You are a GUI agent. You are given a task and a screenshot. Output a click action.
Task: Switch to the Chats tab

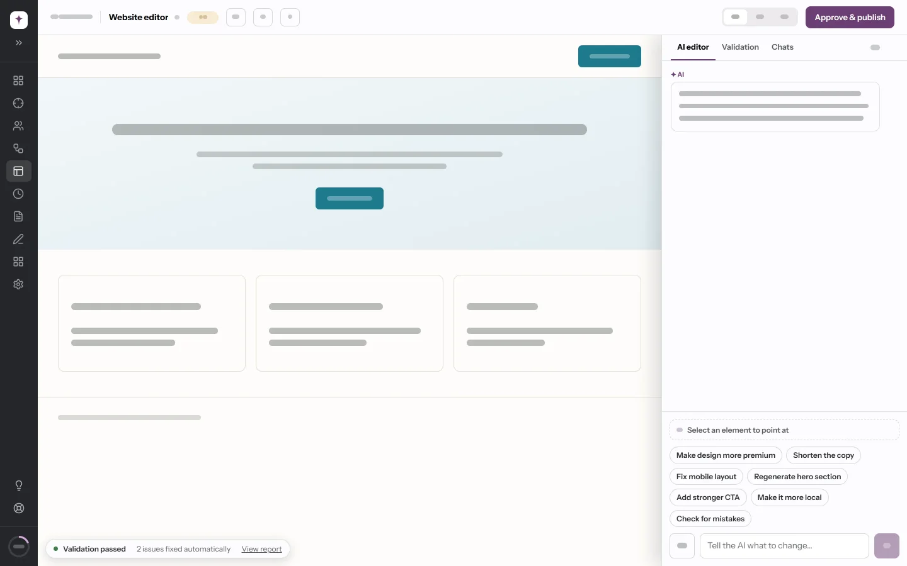point(782,47)
